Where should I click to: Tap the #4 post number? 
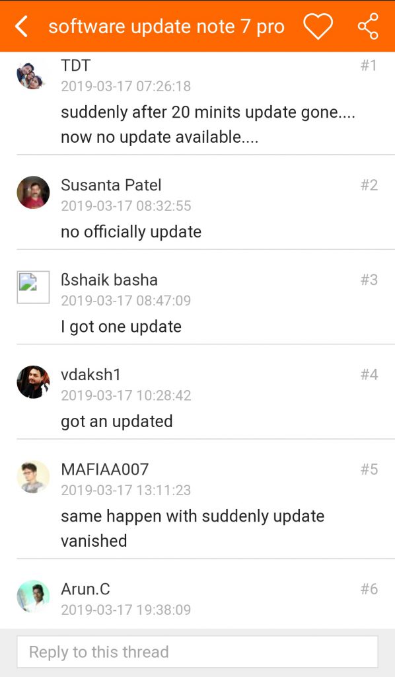click(x=369, y=374)
